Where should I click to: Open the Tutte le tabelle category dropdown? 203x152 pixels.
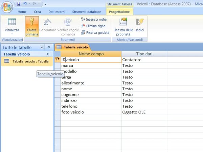(x=42, y=48)
